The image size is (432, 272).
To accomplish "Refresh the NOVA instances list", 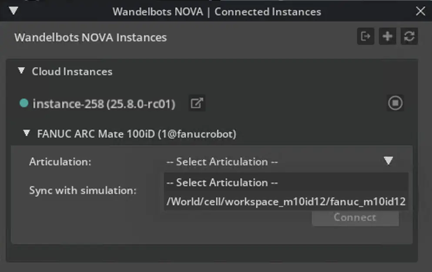I will [409, 36].
